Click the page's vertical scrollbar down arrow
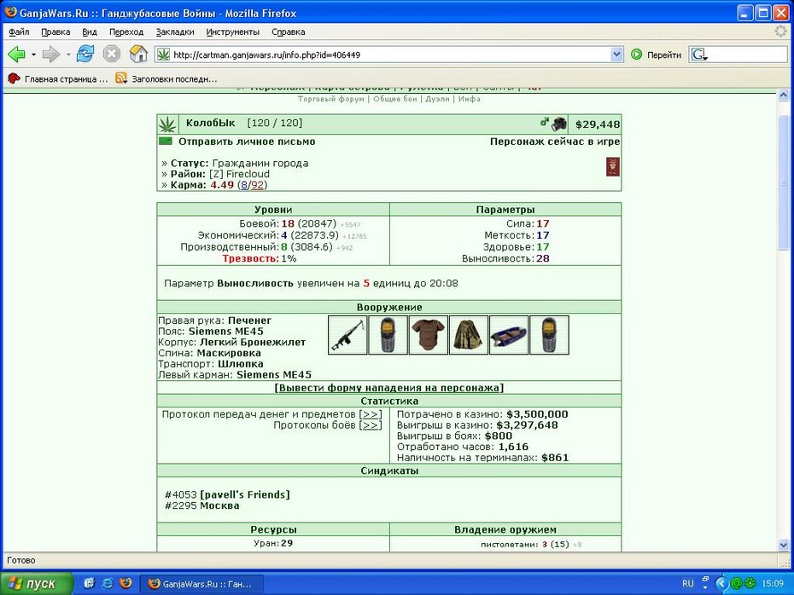Screen dimensions: 794x595 pyautogui.click(x=783, y=545)
